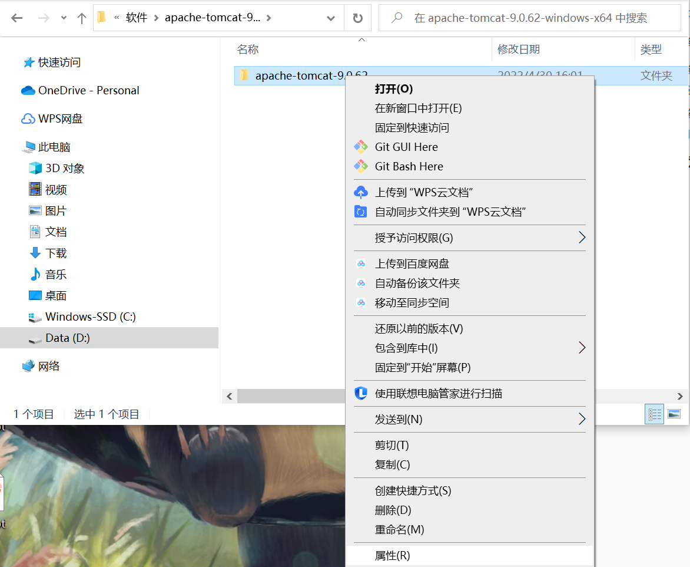Go back with the left arrow button
Image resolution: width=690 pixels, height=567 pixels.
[x=16, y=18]
